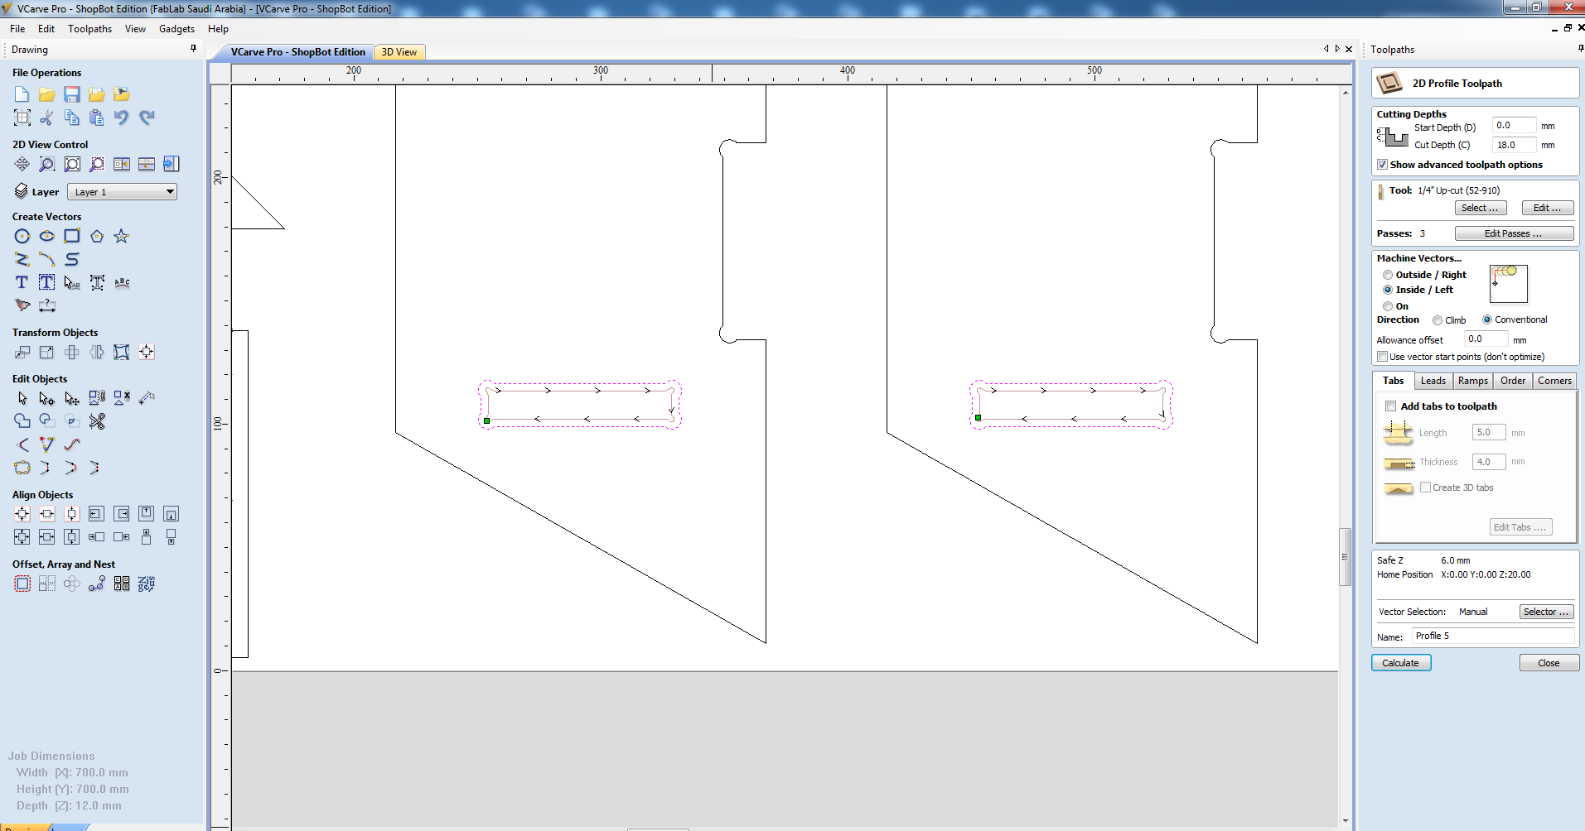Click the Cut Depth input field
The width and height of the screenshot is (1585, 831).
coord(1514,145)
